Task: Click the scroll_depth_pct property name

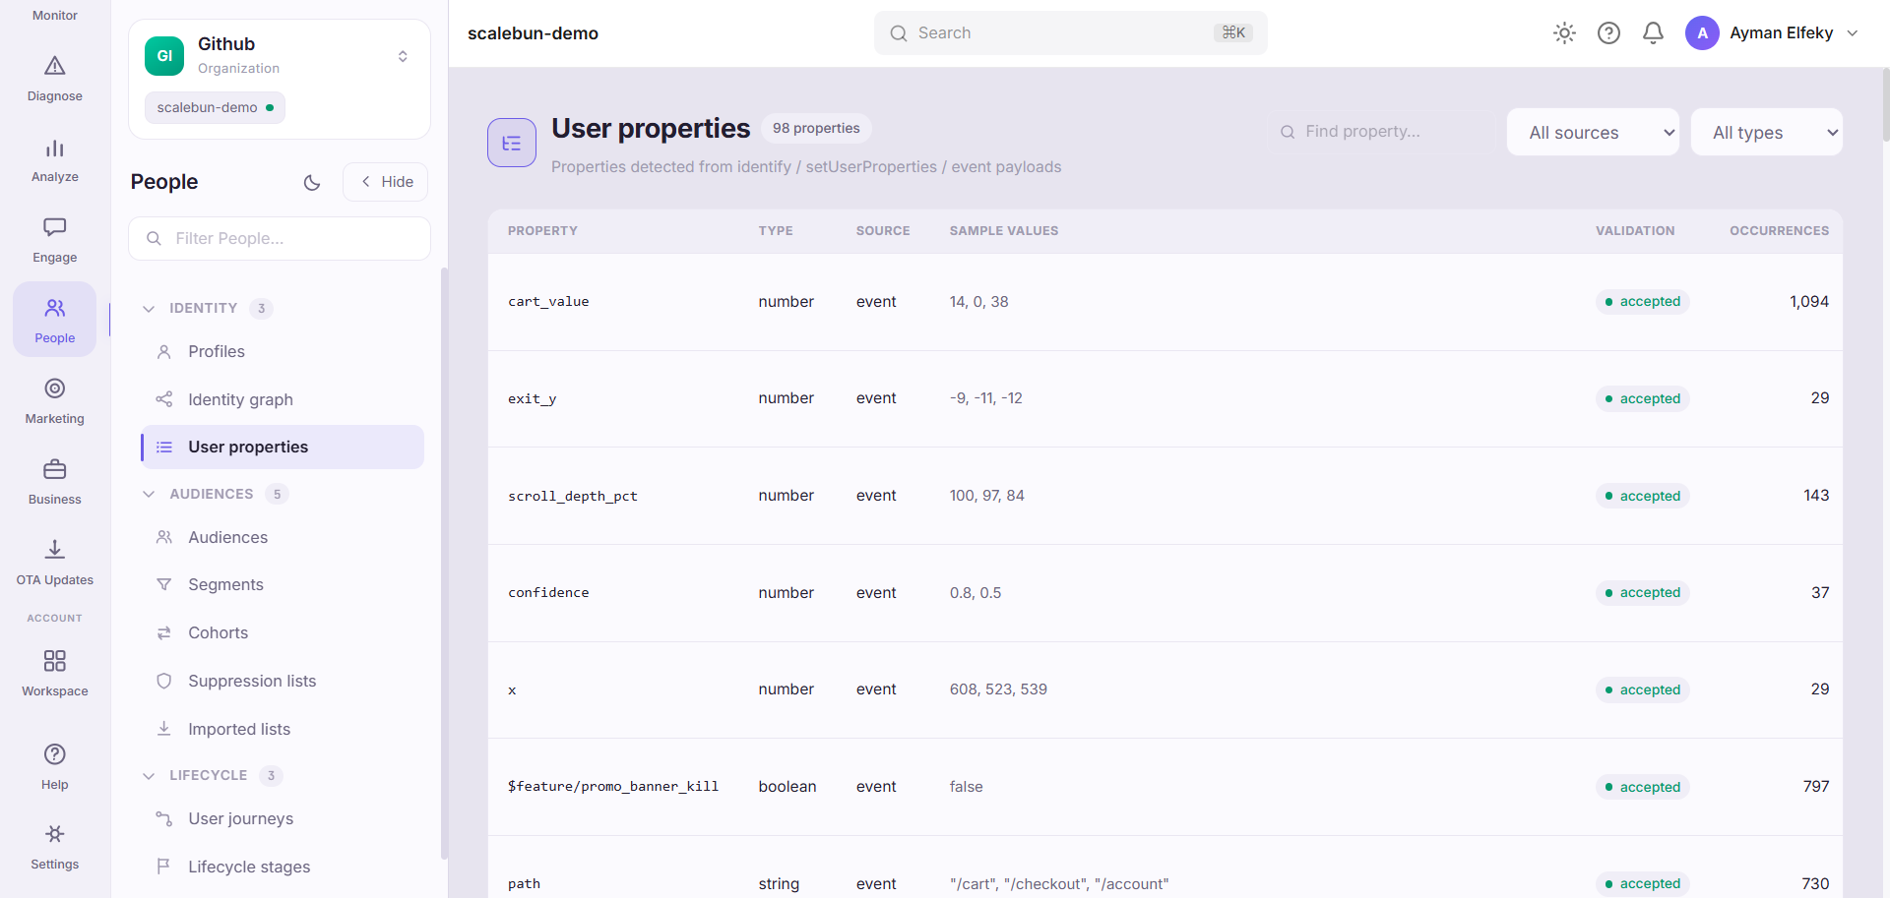Action: click(573, 496)
